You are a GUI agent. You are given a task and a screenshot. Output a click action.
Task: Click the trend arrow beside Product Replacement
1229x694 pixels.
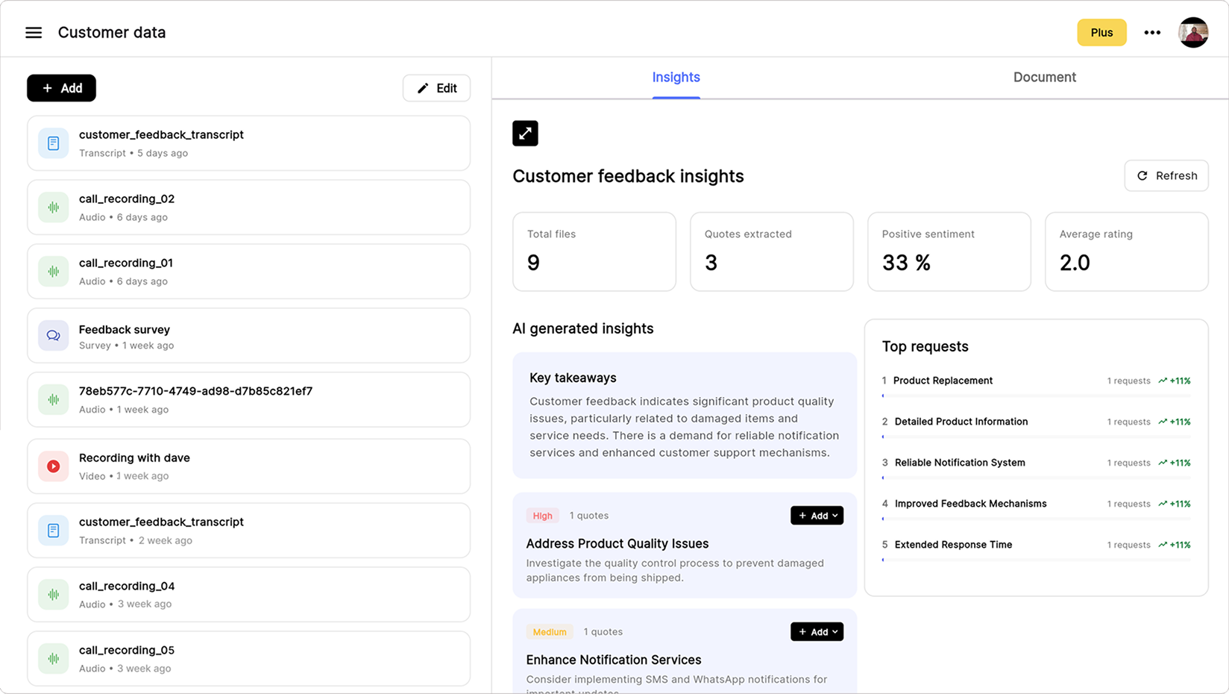(x=1163, y=381)
